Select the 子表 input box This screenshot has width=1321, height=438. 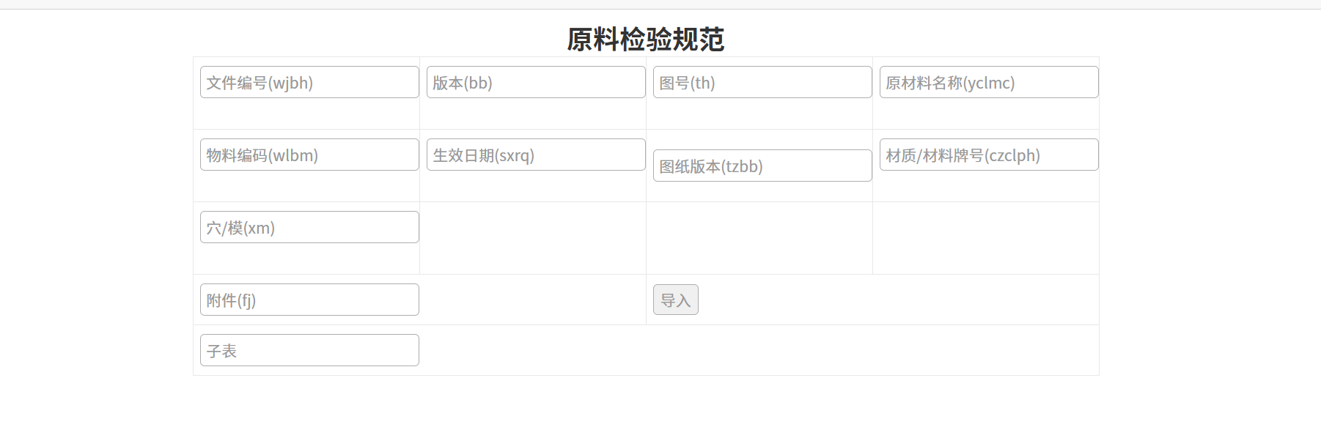click(309, 350)
